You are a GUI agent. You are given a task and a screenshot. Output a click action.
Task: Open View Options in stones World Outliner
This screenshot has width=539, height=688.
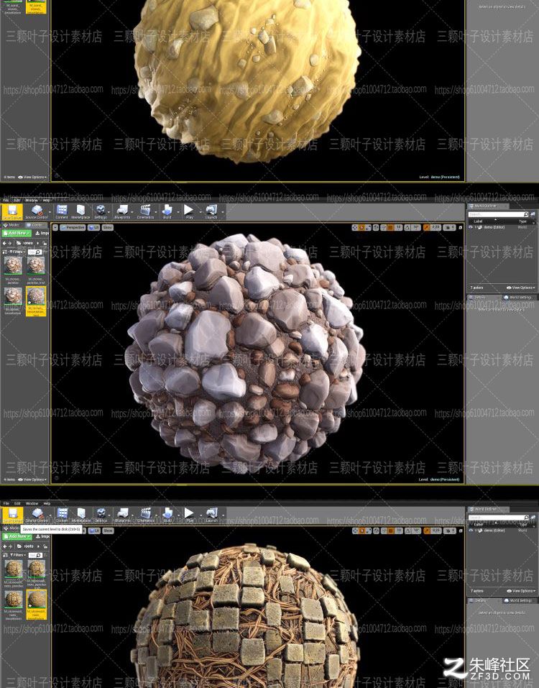(x=520, y=288)
